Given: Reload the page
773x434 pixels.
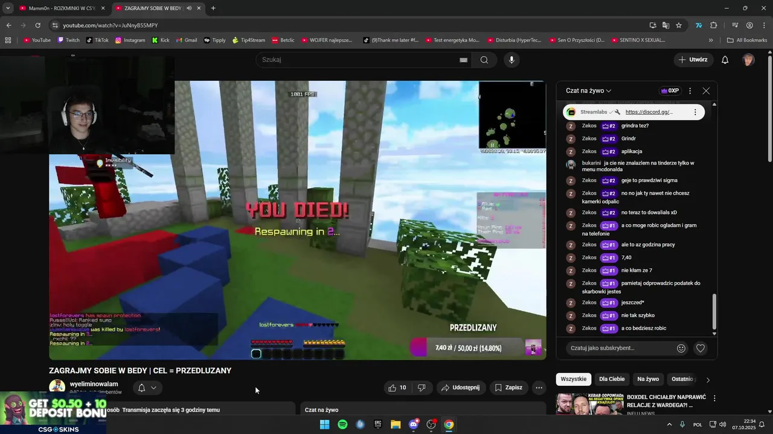Looking at the screenshot, I should click(37, 25).
